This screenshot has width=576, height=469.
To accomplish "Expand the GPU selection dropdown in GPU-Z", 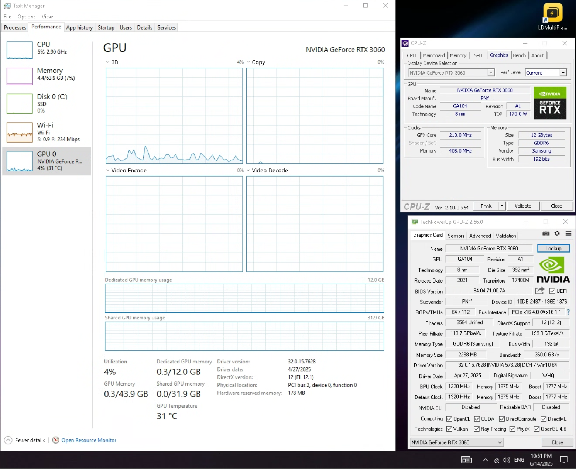I will (x=500, y=442).
